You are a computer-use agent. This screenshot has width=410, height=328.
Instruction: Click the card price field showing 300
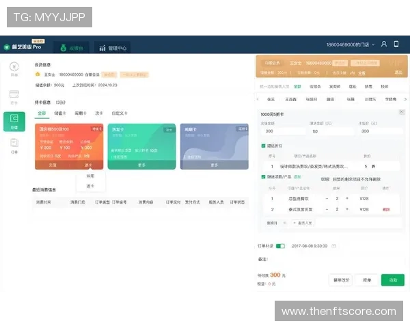[381, 131]
